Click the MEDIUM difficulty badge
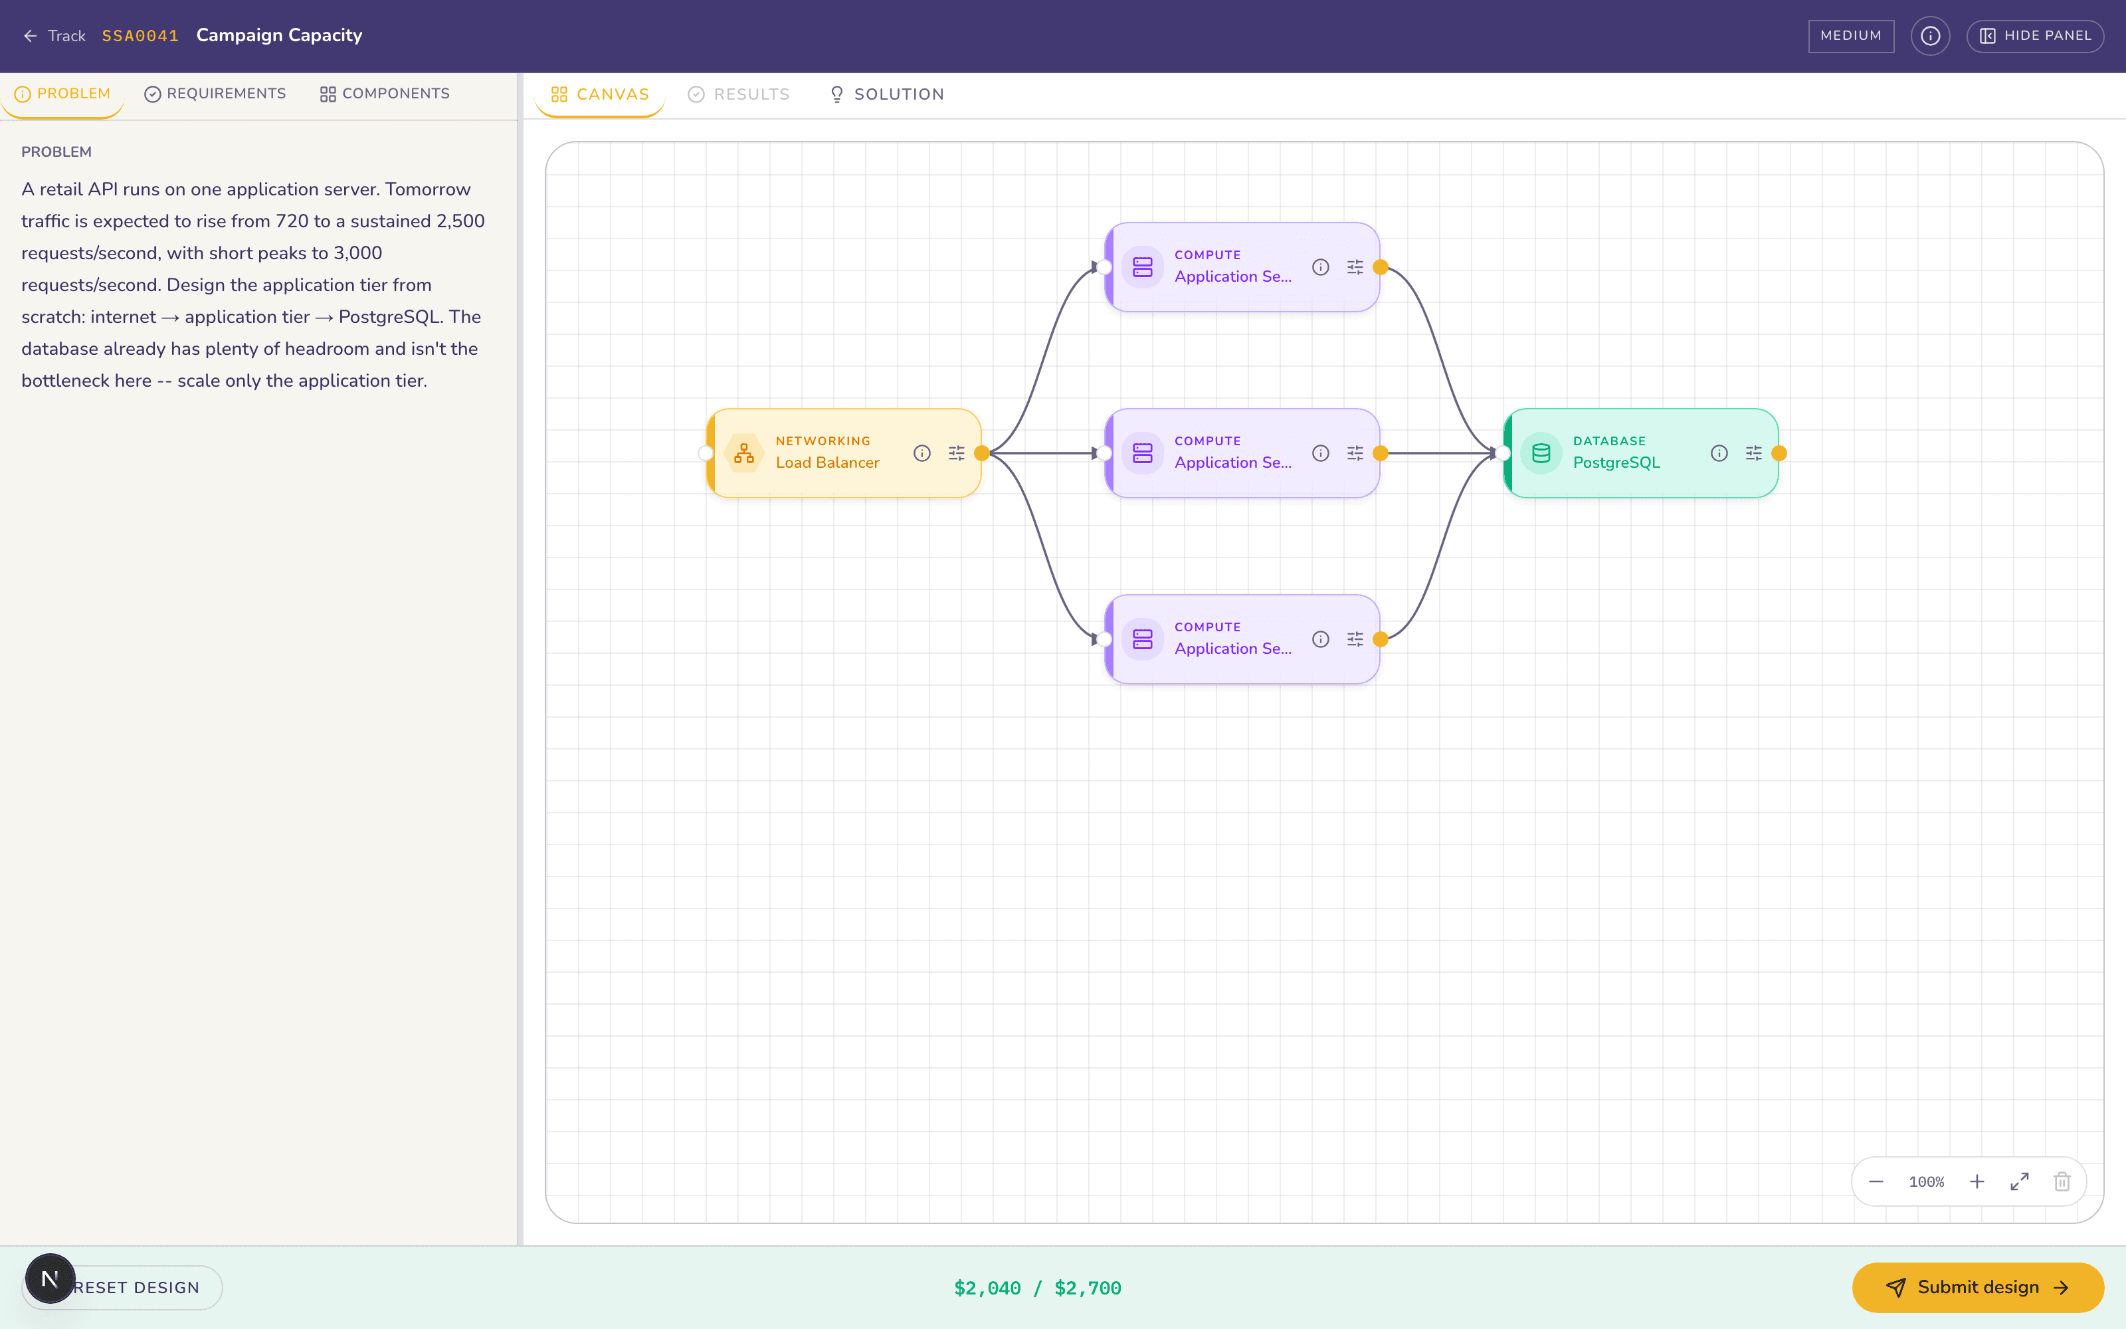 tap(1851, 36)
